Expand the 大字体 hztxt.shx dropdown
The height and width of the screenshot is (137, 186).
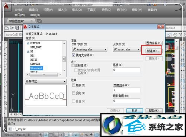[x=126, y=50]
